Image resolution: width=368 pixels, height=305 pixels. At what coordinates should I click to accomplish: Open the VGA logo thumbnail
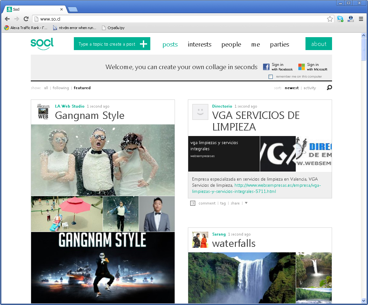point(278,154)
